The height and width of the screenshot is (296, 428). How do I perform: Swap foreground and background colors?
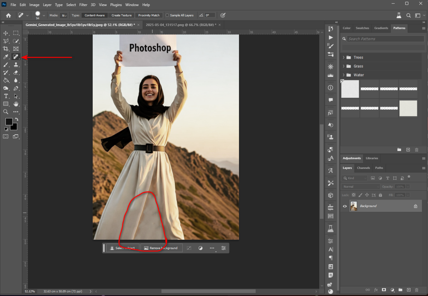coord(17,119)
